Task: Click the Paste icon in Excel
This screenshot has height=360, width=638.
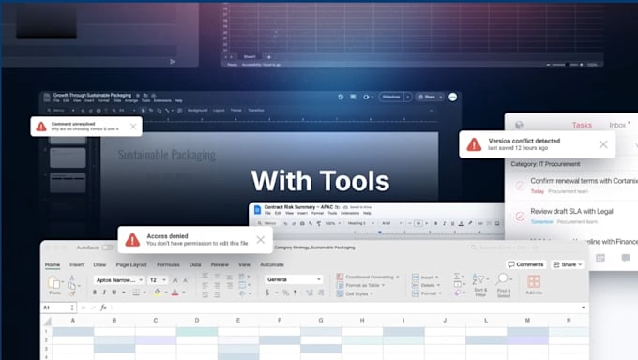Action: click(x=54, y=282)
